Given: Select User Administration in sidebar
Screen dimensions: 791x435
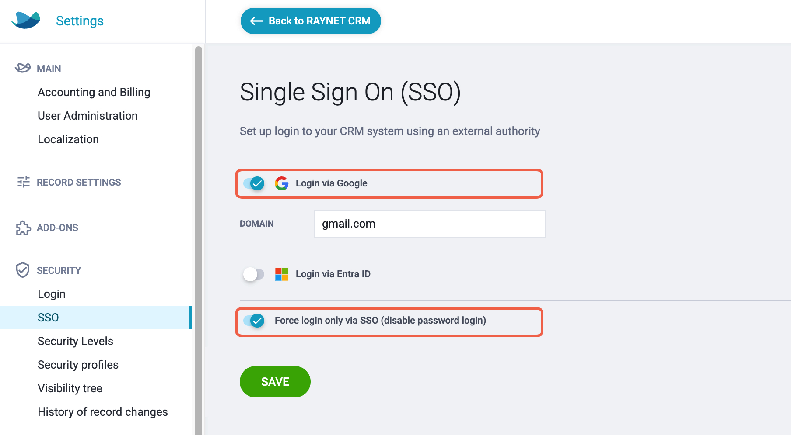Looking at the screenshot, I should pos(87,116).
